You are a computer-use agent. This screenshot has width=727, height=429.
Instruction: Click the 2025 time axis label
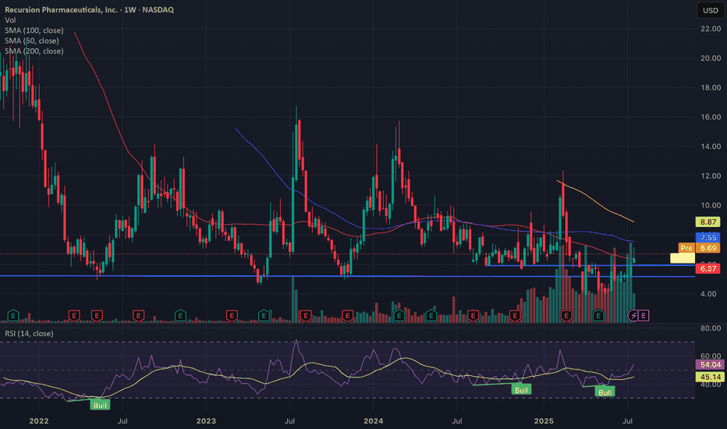pos(544,421)
